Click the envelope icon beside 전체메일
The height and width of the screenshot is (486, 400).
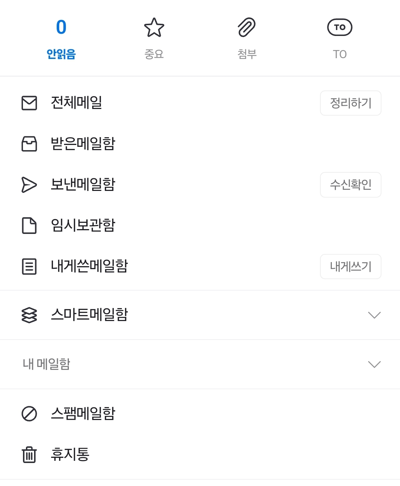(29, 103)
